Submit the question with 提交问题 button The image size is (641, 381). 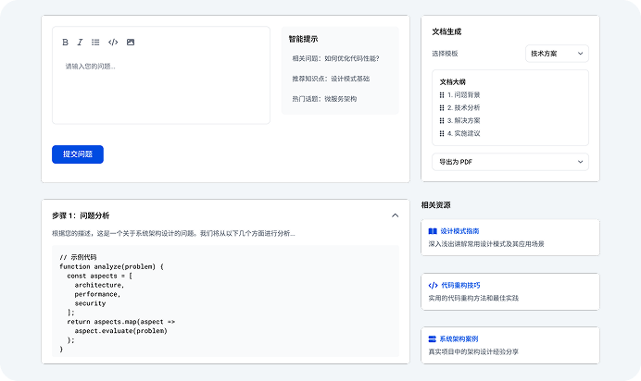coord(78,154)
